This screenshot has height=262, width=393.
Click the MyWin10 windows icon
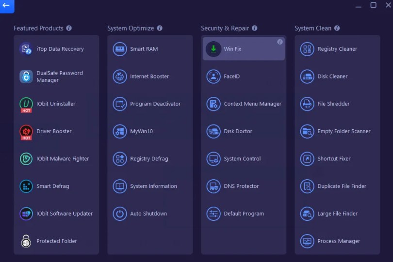120,131
